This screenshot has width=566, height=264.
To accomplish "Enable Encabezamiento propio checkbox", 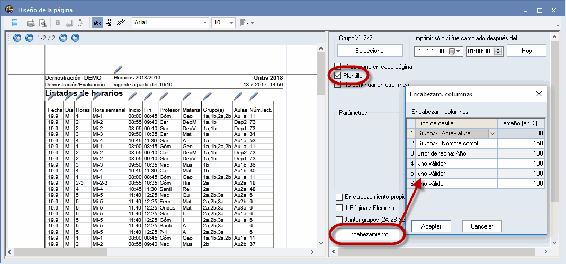I will (x=339, y=197).
